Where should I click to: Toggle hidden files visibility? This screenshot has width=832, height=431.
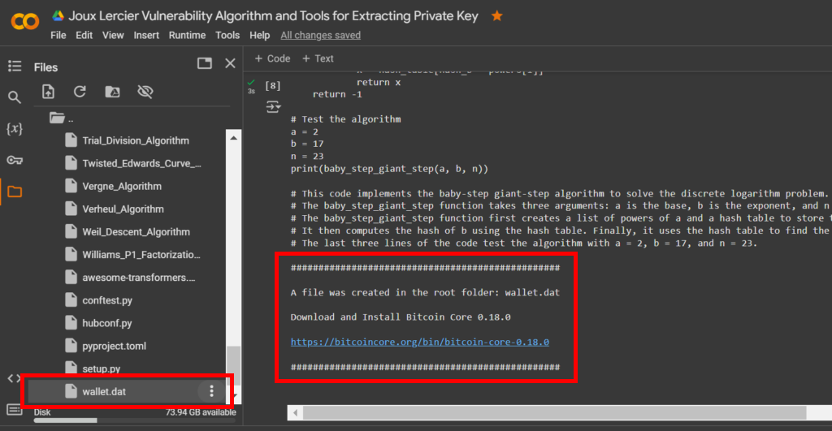pyautogui.click(x=145, y=92)
